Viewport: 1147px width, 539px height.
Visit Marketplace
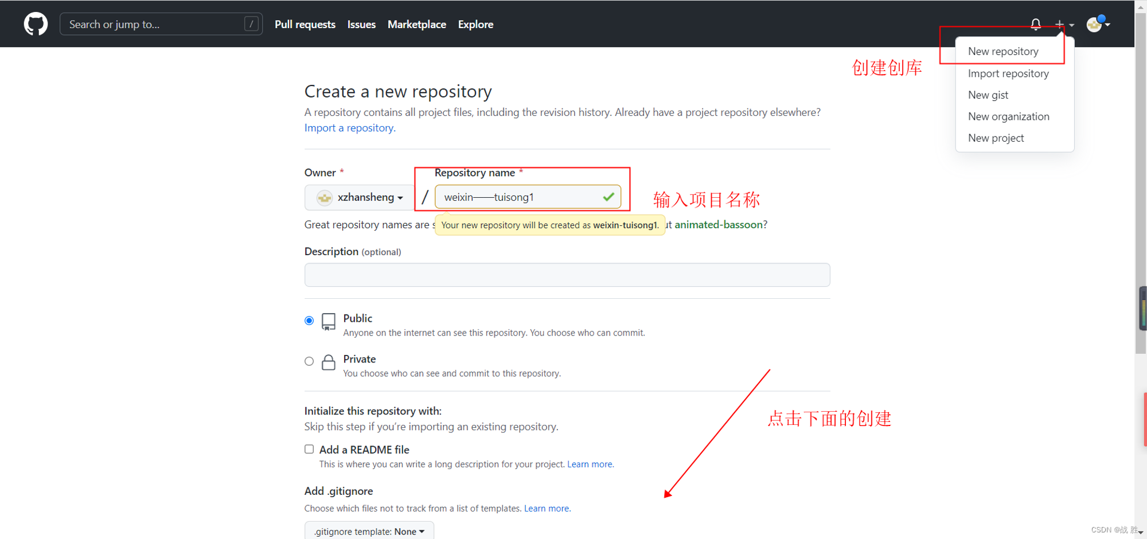(417, 24)
